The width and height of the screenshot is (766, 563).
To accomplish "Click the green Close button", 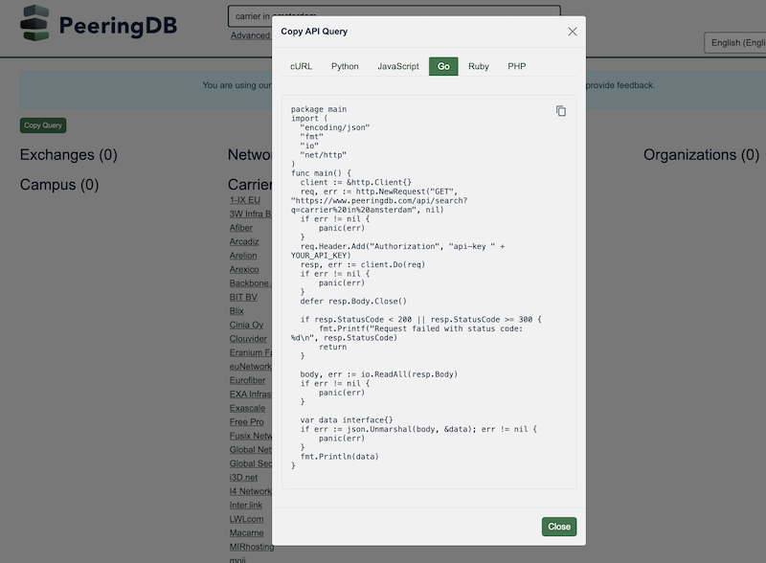I will [559, 527].
